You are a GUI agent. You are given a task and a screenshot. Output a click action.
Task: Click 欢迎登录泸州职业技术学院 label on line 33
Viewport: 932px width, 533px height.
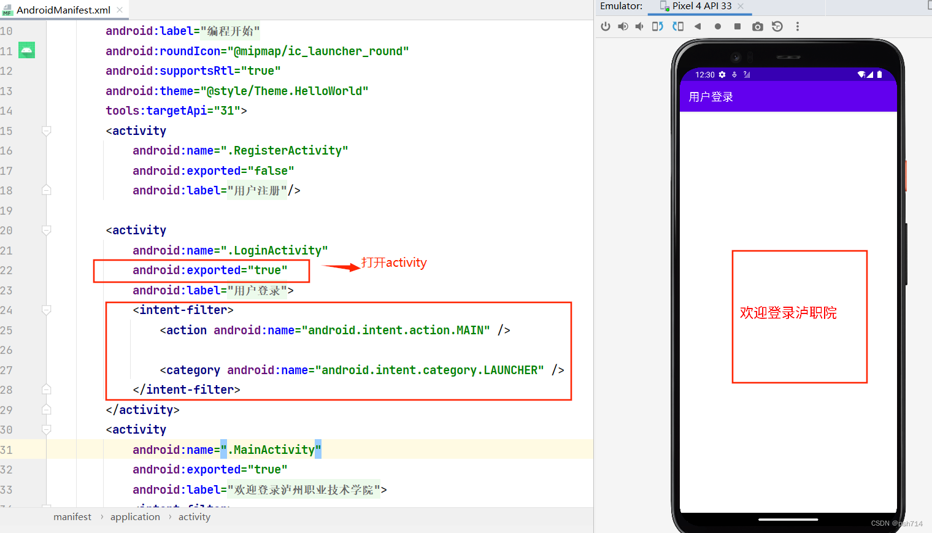coord(304,489)
